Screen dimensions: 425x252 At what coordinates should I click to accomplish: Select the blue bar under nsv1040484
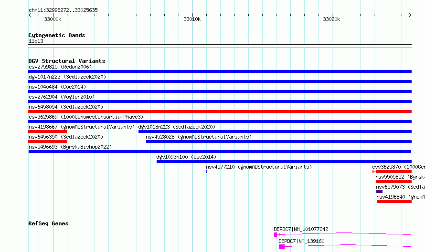pos(220,91)
